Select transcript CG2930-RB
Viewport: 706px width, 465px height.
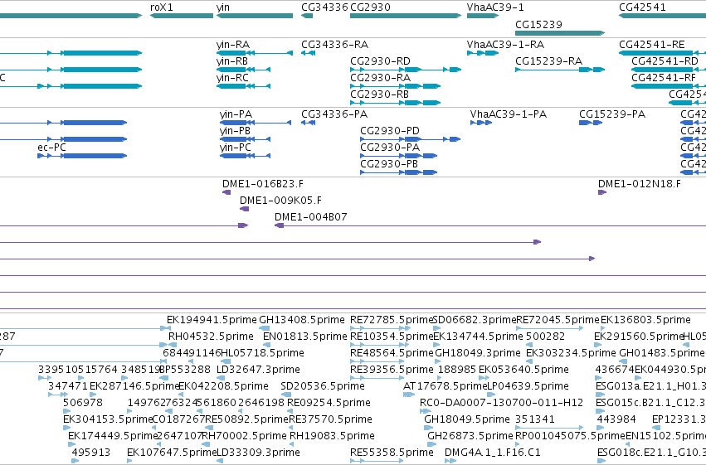coord(396,103)
